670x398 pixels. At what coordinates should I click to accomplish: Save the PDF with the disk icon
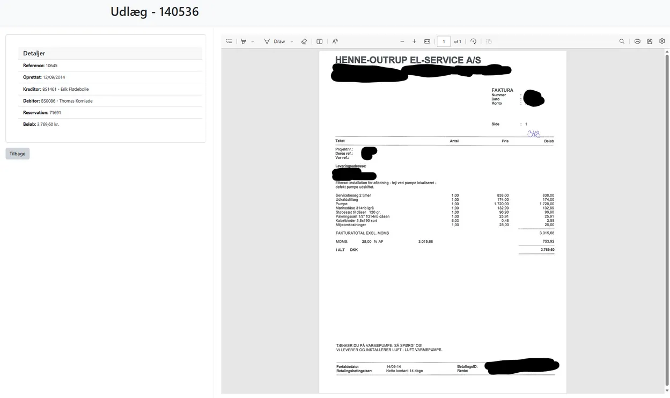point(650,41)
